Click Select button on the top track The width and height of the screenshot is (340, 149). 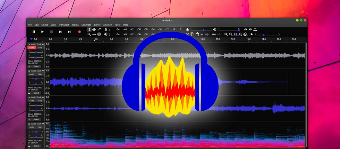pos(36,66)
